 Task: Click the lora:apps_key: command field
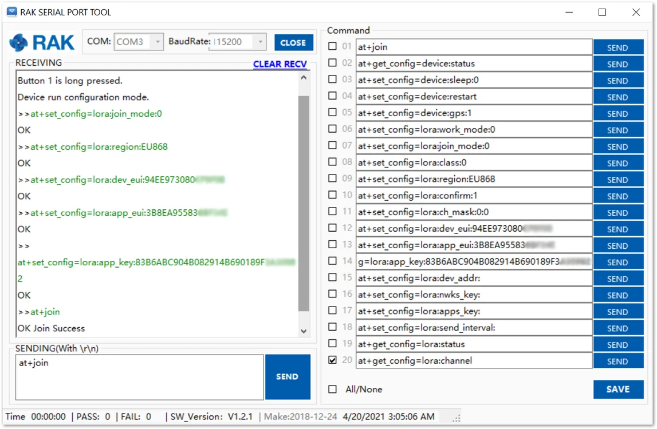point(474,311)
